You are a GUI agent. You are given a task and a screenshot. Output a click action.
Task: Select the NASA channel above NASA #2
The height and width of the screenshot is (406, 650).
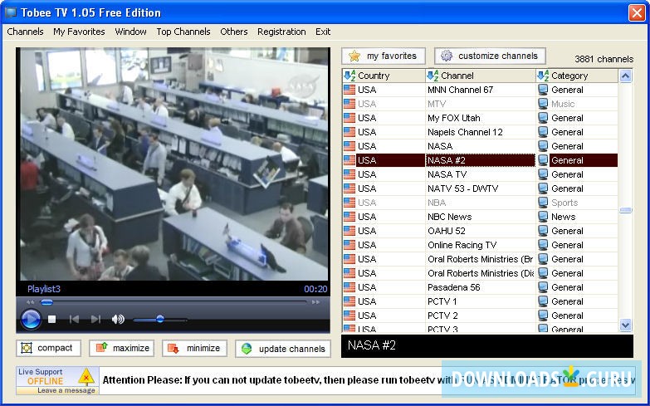480,146
